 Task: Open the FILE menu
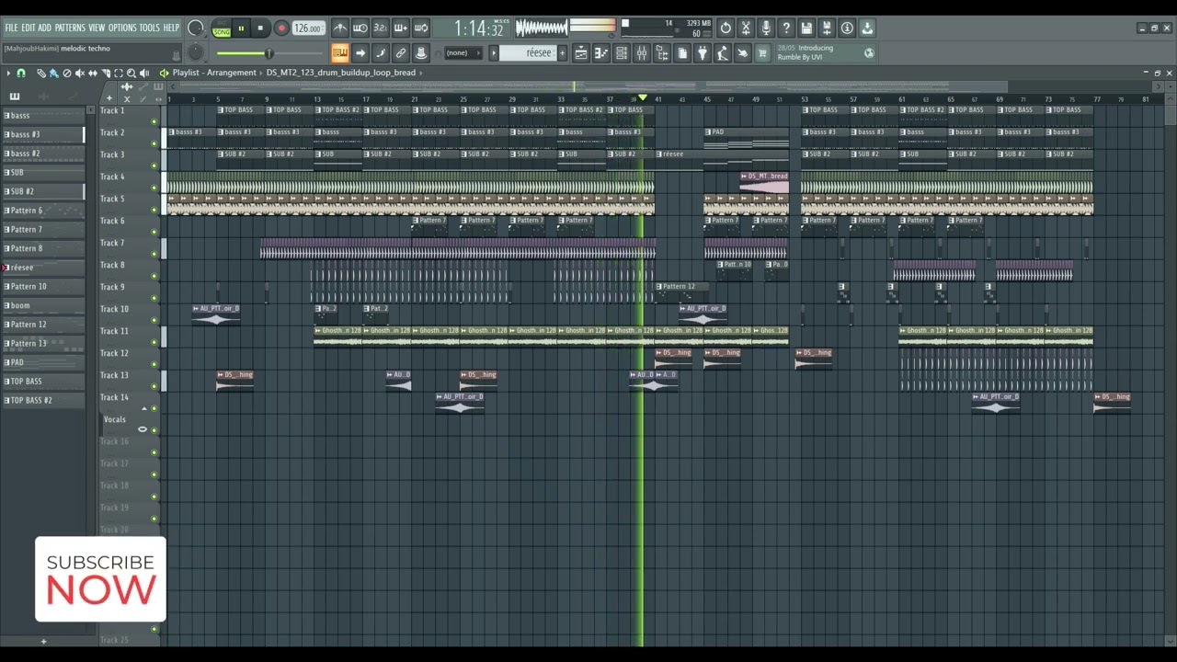point(11,28)
